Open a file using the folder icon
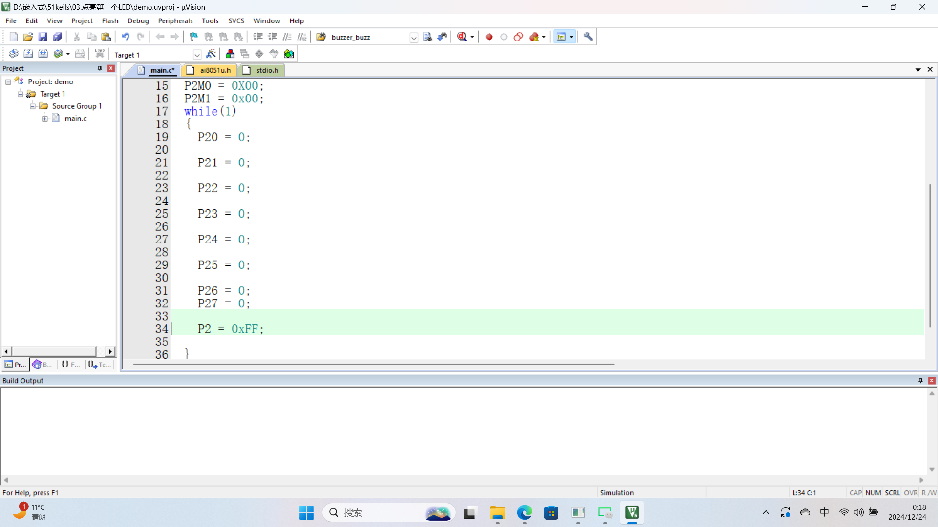938x527 pixels. [28, 37]
